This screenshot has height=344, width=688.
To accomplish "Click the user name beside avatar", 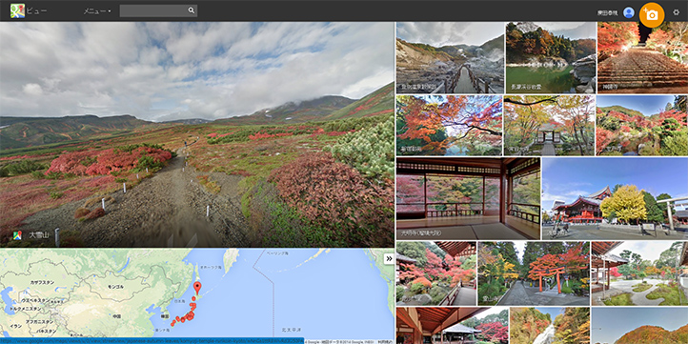I will point(608,13).
